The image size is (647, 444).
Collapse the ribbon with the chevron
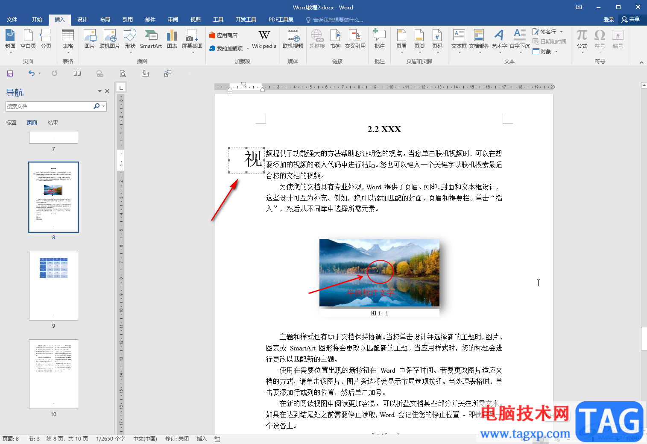[x=641, y=62]
